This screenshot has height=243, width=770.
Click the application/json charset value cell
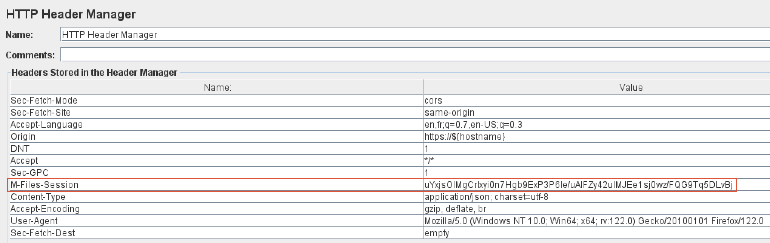[x=486, y=197]
